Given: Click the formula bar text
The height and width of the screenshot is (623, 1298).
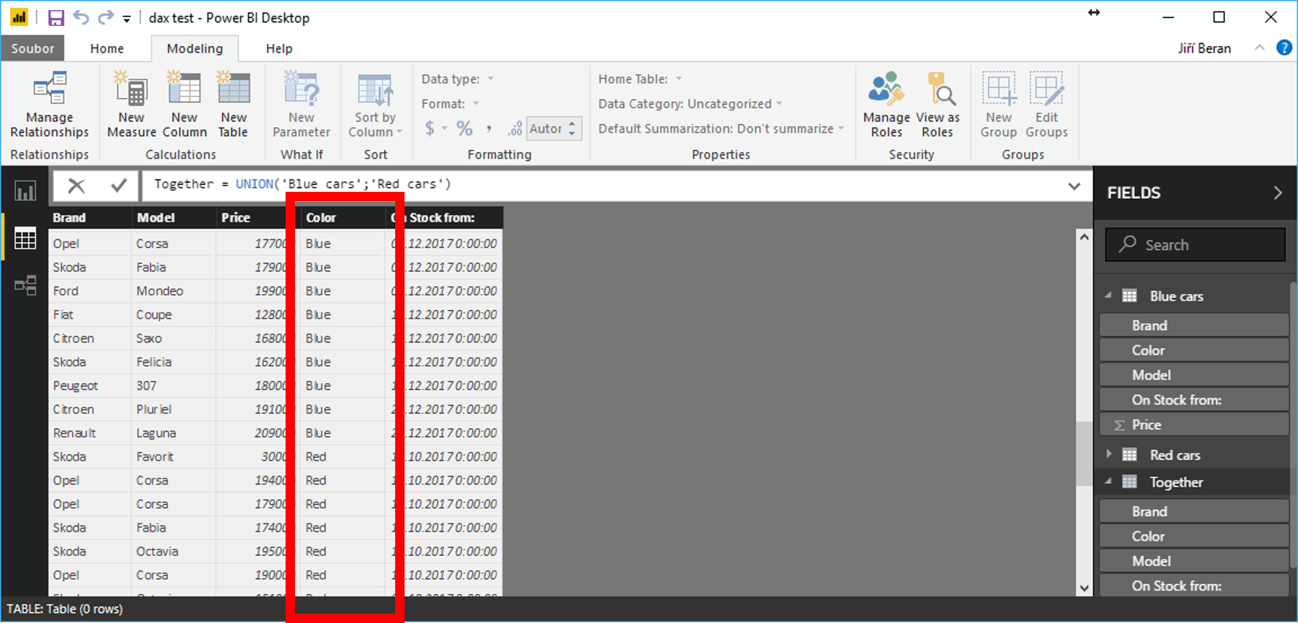Looking at the screenshot, I should point(303,184).
